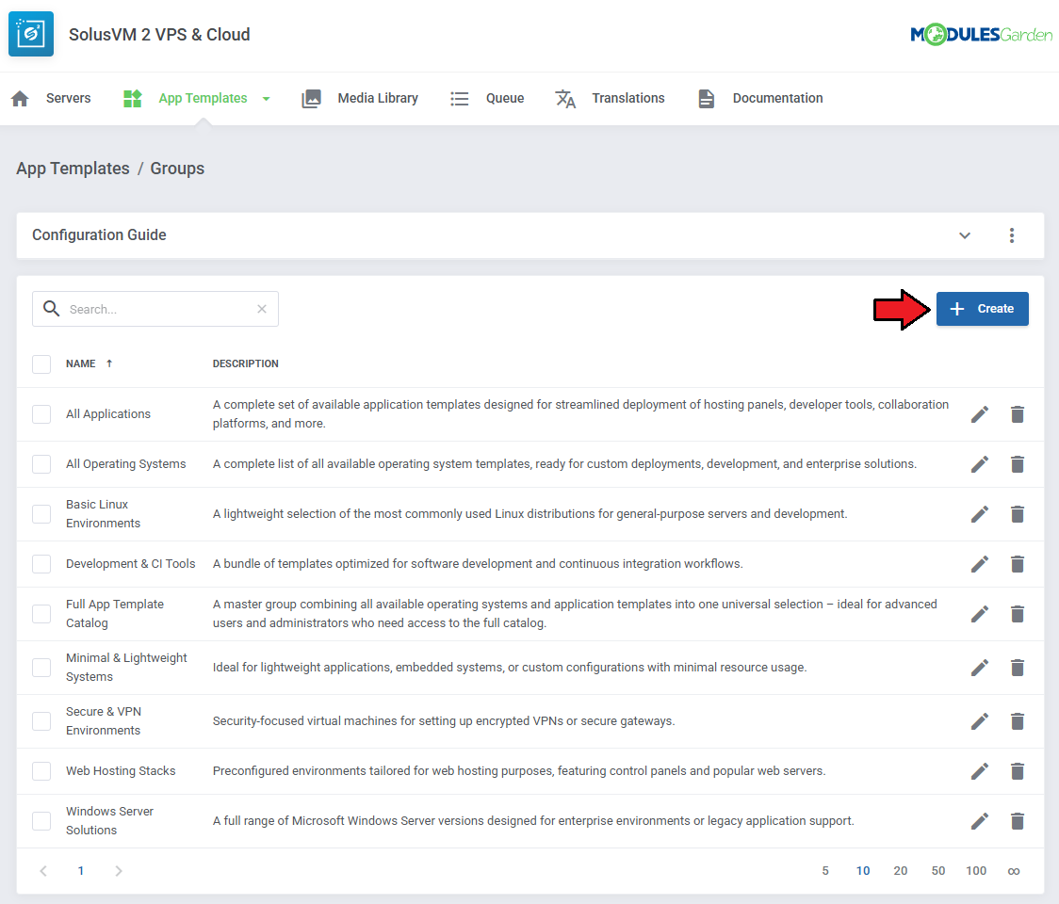
Task: Sort by the NAME column header
Action: [81, 363]
